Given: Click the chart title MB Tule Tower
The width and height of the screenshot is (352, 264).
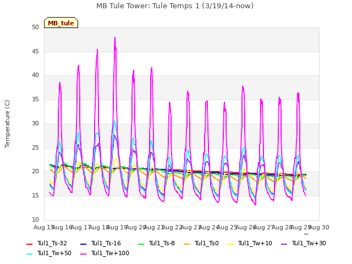Looking at the screenshot, I should click(x=175, y=6).
